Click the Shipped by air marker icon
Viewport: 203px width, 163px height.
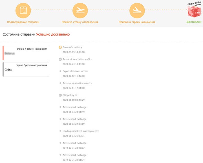tap(60, 95)
